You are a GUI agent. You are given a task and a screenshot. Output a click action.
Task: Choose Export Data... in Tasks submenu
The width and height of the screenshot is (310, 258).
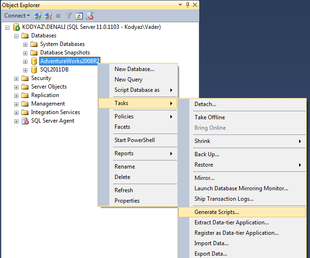click(x=242, y=254)
